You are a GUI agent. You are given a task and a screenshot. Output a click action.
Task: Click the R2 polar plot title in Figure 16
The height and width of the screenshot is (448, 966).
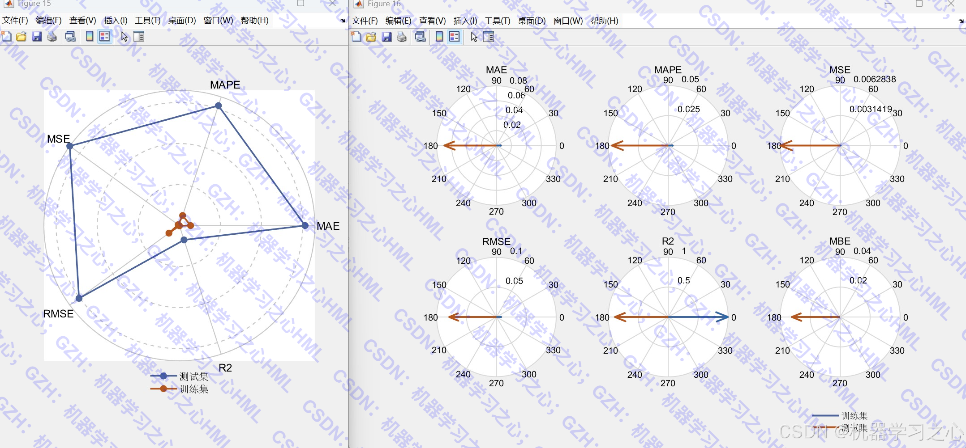tap(668, 241)
